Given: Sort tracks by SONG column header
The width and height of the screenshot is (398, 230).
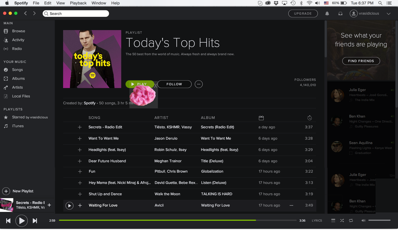Looking at the screenshot, I should click(x=95, y=118).
